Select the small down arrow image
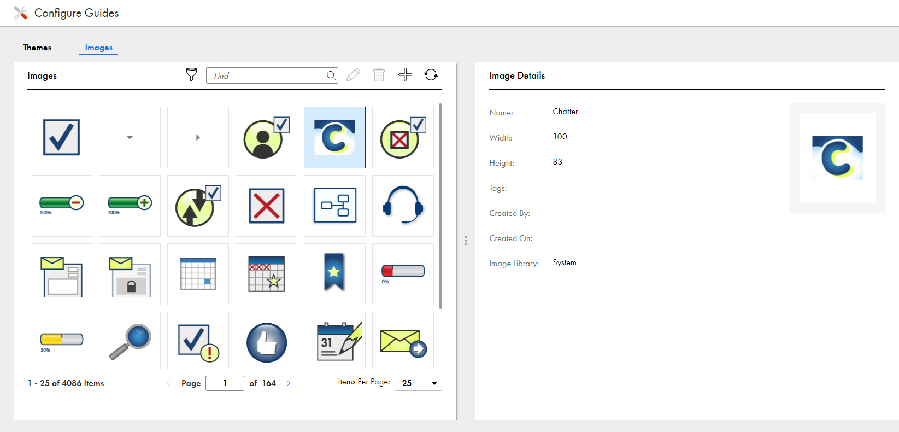The image size is (899, 432). click(x=130, y=137)
